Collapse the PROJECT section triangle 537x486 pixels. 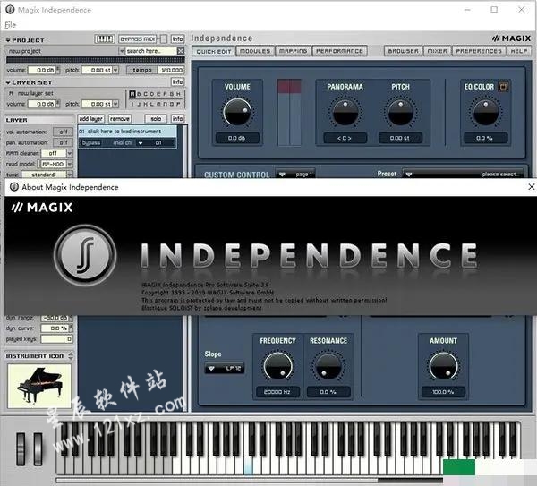pyautogui.click(x=8, y=40)
